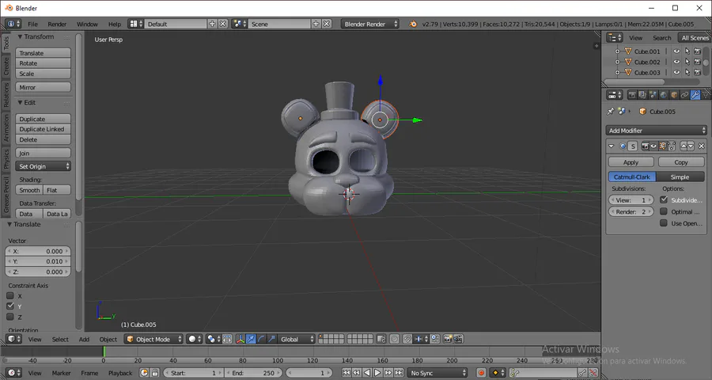This screenshot has height=380, width=712.
Task: Select the scale manipulator icon
Action: [271, 339]
